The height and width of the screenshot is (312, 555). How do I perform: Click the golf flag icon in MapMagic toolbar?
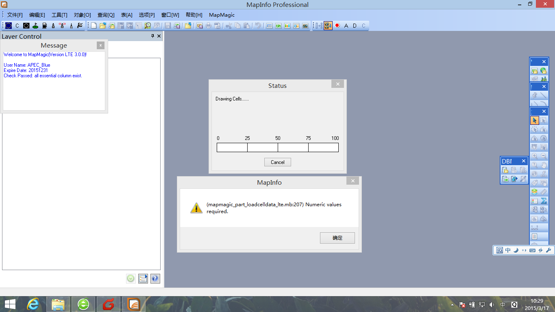tap(35, 26)
